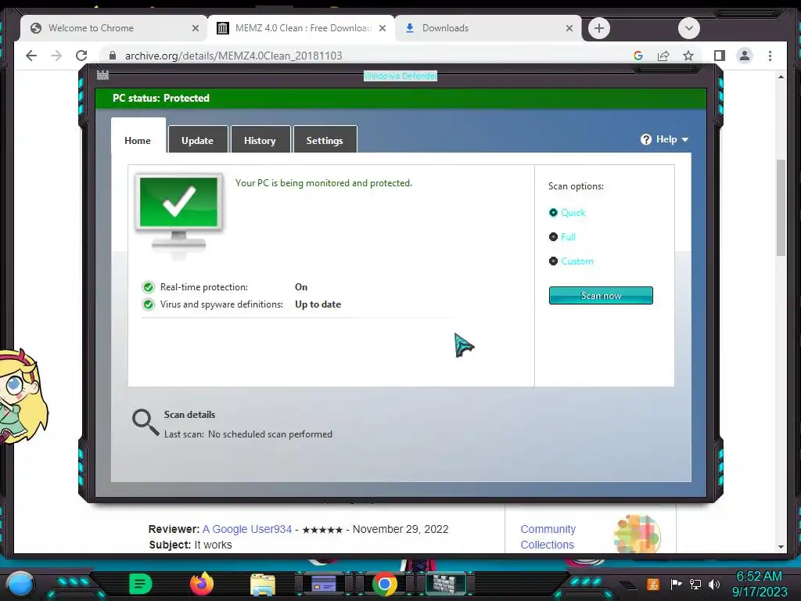Switch to the Welcome to Chrome tab
This screenshot has height=601, width=801.
pos(113,28)
